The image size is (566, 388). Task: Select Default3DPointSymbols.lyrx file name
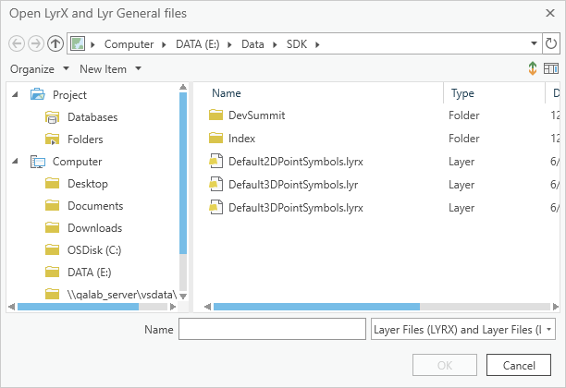click(296, 207)
